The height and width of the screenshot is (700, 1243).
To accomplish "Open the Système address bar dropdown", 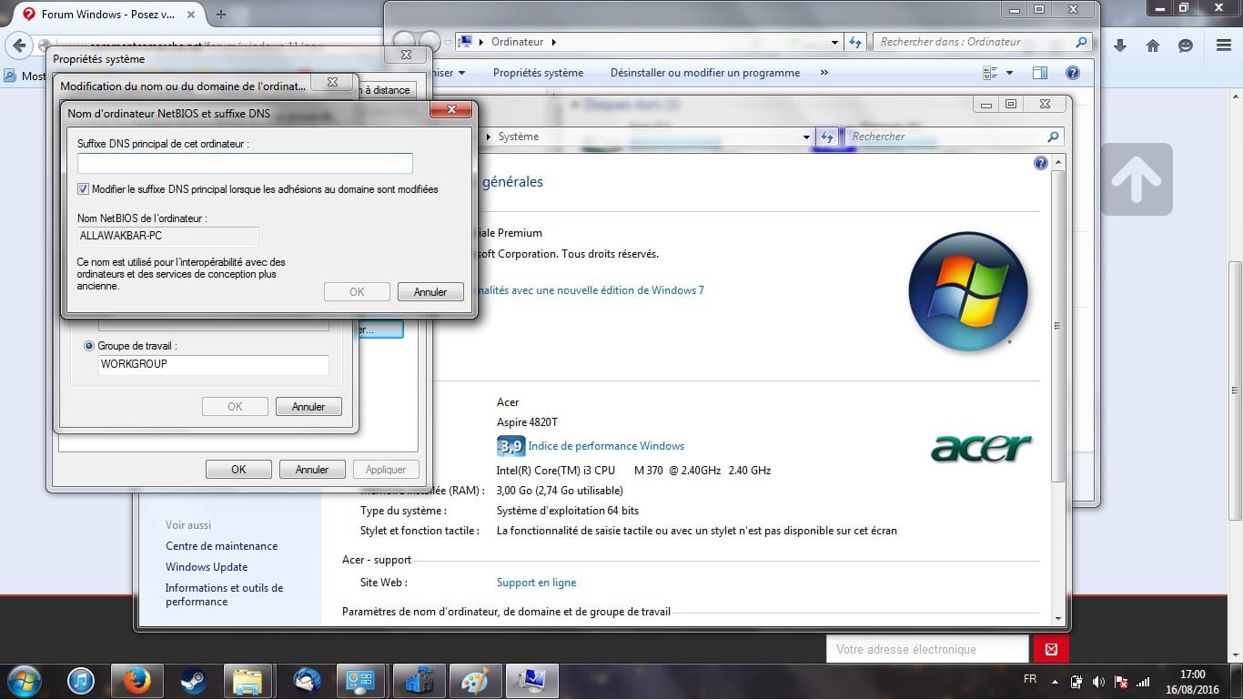I will [x=806, y=137].
